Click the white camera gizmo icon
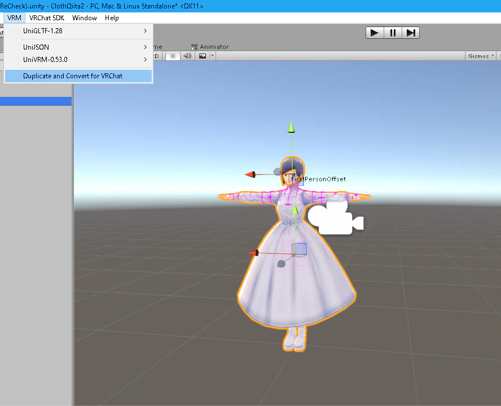Viewport: 501px width, 406px height. tap(336, 218)
